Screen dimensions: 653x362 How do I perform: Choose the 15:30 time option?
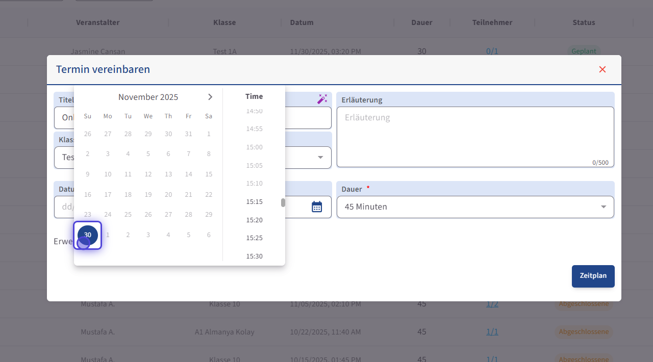(254, 256)
